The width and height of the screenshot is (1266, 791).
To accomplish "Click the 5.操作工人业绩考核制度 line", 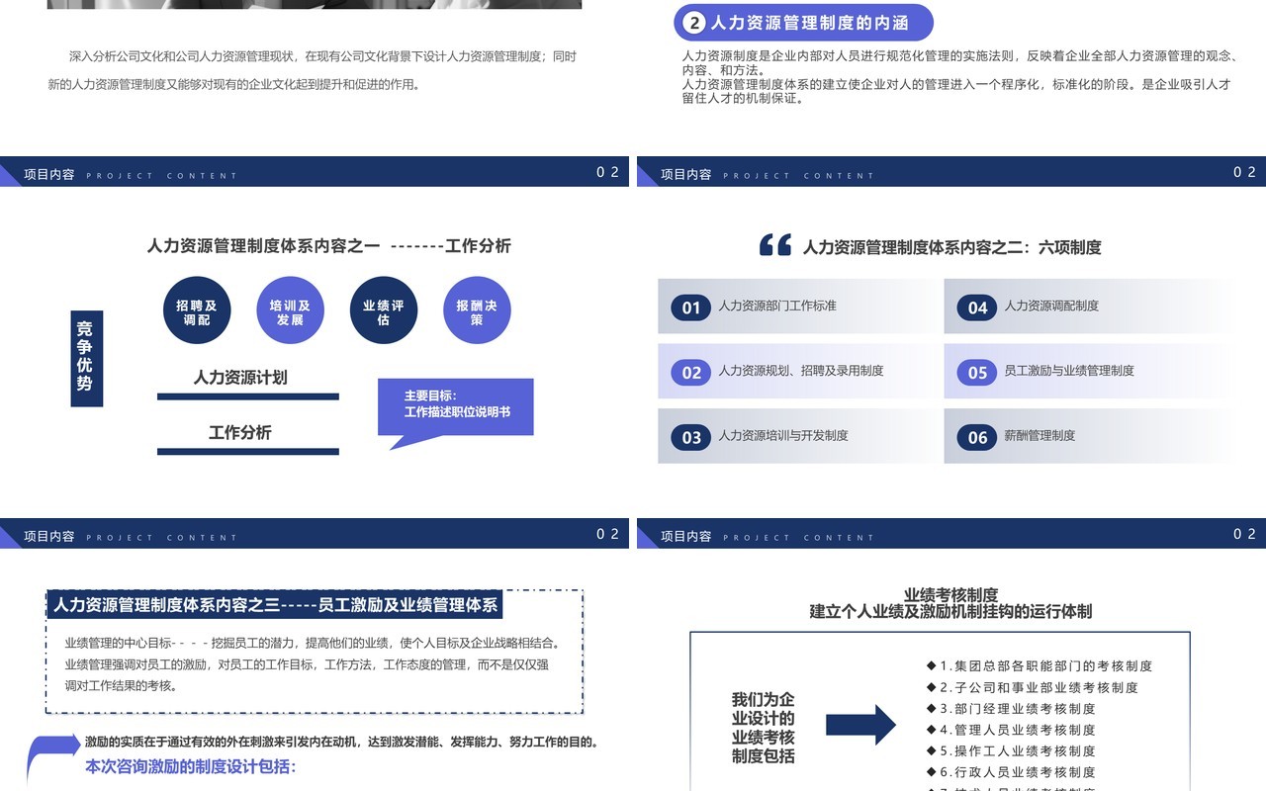I will [x=1011, y=750].
